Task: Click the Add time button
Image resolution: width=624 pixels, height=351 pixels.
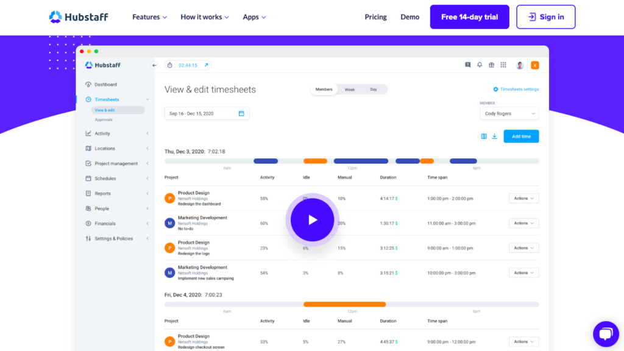Action: 522,136
